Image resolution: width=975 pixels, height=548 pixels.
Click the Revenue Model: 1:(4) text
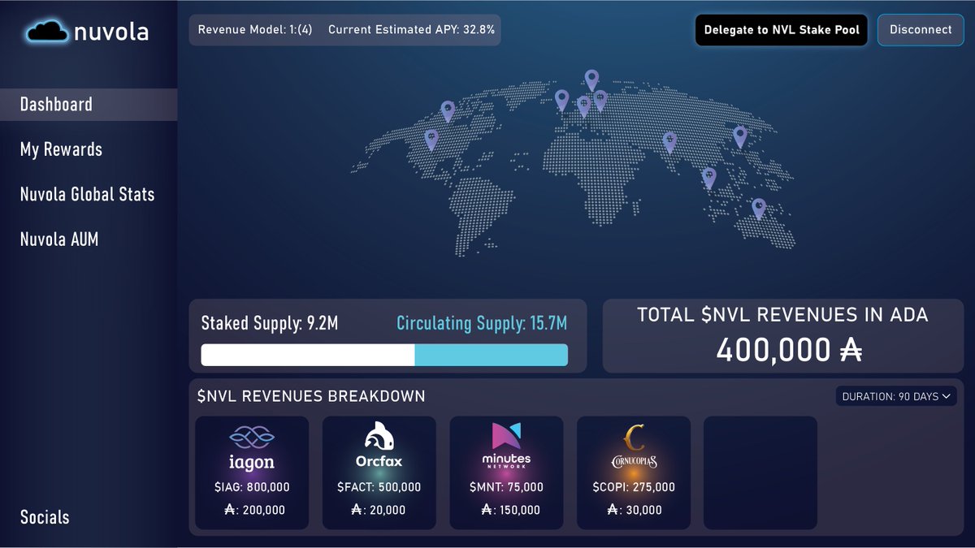[255, 30]
